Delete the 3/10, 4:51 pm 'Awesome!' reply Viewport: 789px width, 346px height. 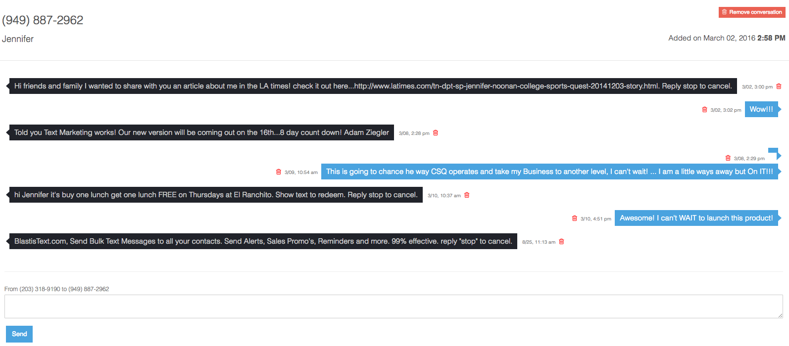pos(574,218)
